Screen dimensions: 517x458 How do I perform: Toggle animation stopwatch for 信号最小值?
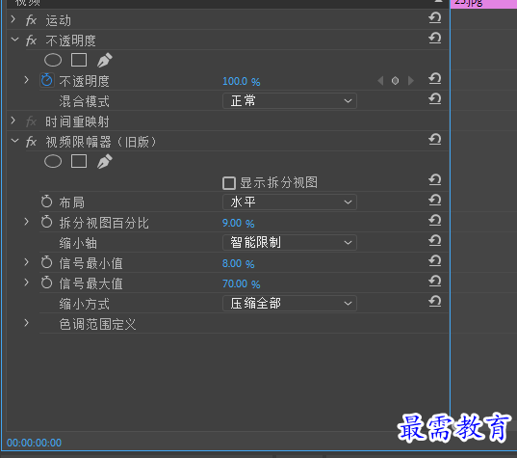tap(46, 262)
